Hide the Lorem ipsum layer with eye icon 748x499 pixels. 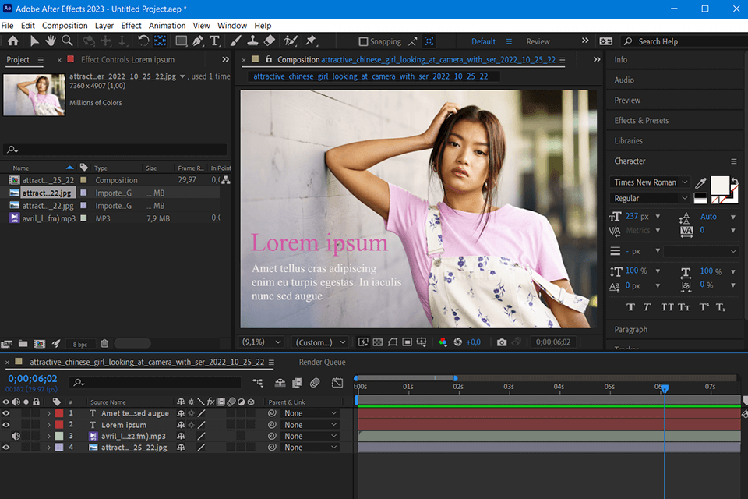6,425
